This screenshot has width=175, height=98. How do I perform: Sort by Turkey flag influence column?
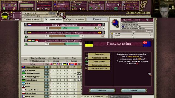pos(75,64)
